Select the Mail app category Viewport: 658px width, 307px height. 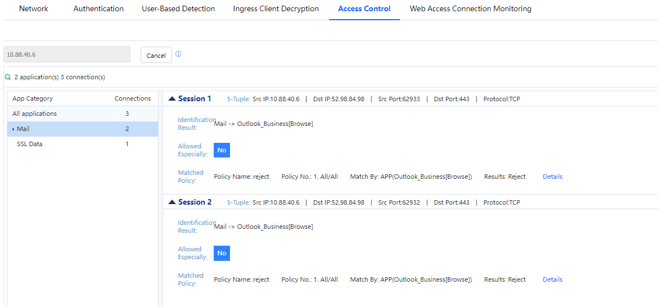pyautogui.click(x=23, y=129)
